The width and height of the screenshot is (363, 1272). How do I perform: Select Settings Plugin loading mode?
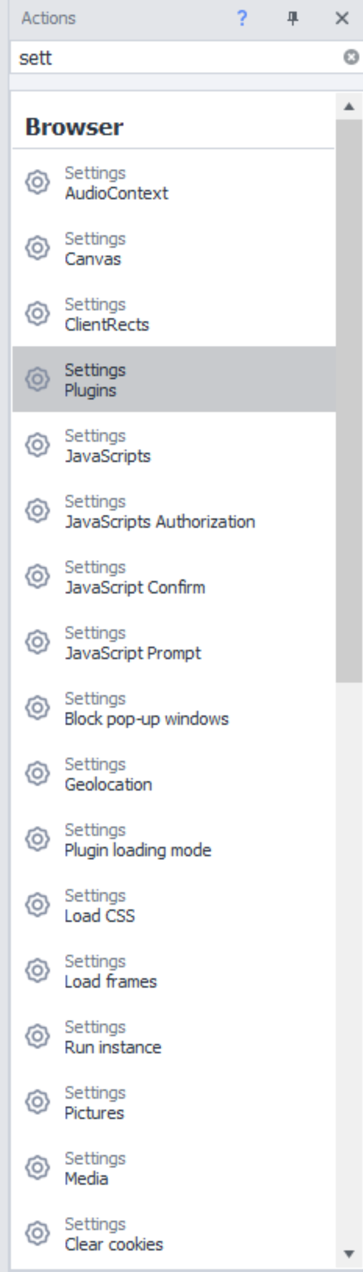tap(174, 840)
